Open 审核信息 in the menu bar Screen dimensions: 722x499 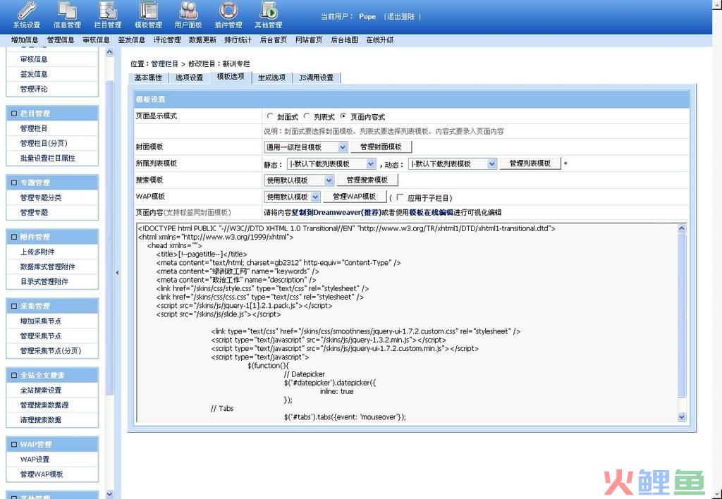point(96,40)
